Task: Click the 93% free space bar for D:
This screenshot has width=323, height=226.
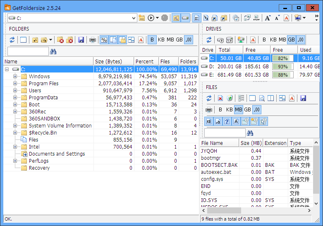Action: [282, 67]
